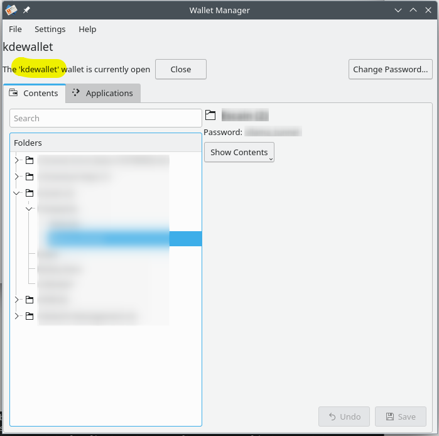This screenshot has width=439, height=436.
Task: Click into the Search field
Action: [x=106, y=118]
